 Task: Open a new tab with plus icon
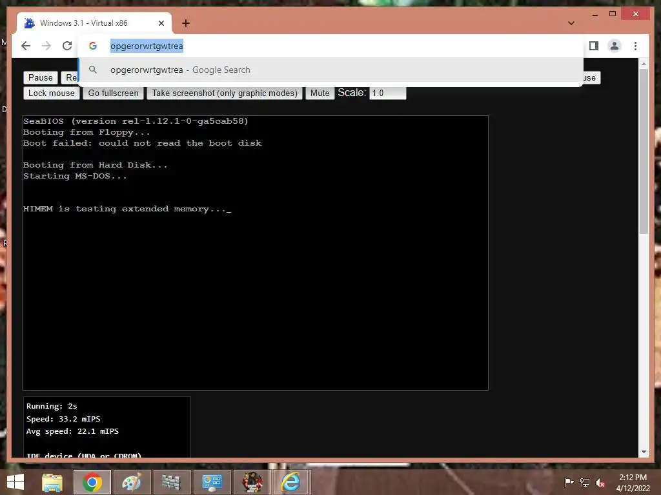[x=186, y=23]
